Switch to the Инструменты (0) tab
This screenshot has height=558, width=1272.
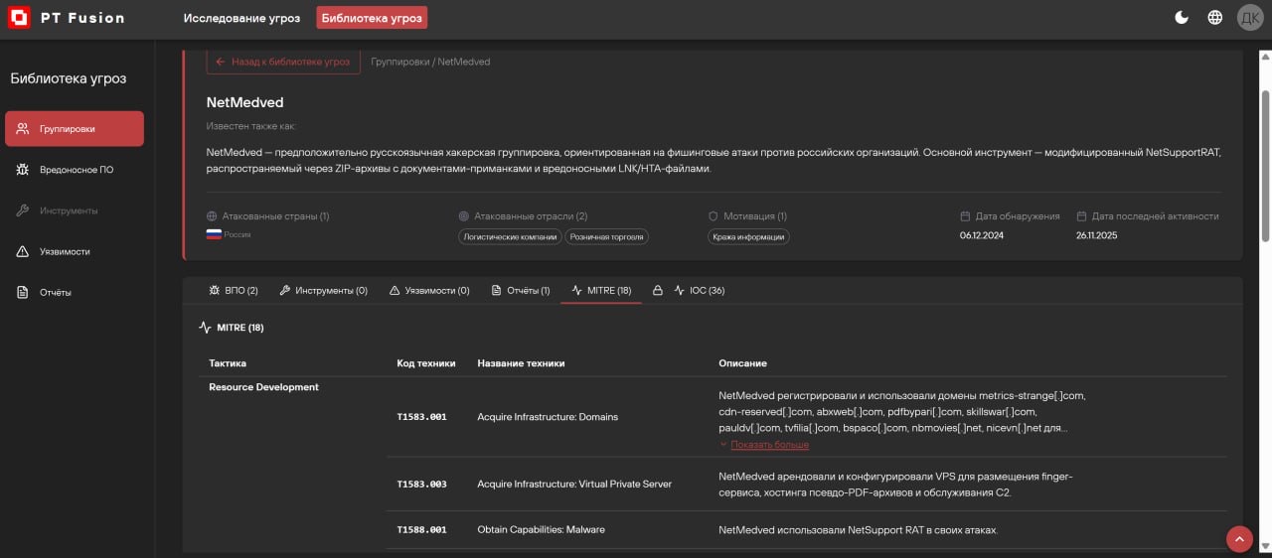324,290
